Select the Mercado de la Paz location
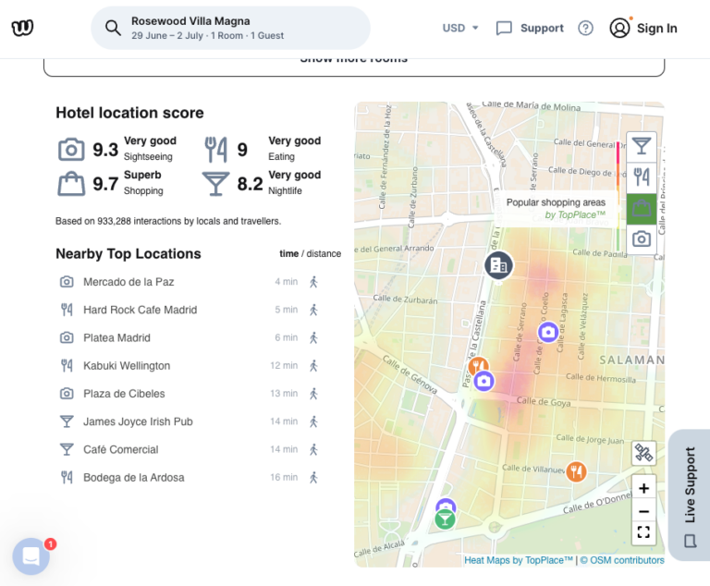This screenshot has height=586, width=710. click(129, 282)
